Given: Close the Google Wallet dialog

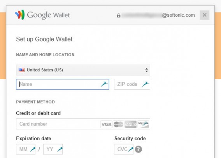Looking at the screenshot, I should tap(205, 15).
